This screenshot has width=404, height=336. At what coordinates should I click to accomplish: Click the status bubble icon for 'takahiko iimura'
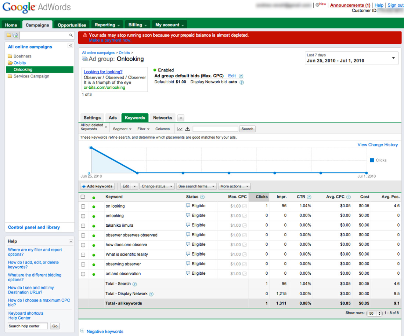click(188, 225)
